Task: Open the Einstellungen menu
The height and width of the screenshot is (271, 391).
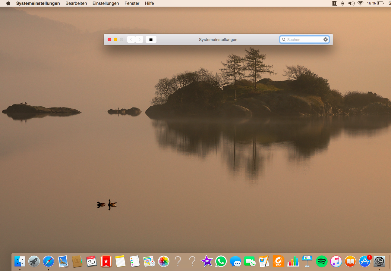Action: pos(106,3)
